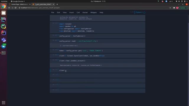The width and height of the screenshot is (189, 106).
Task: Select the client.clear_sandbox_account() cell
Action: click(x=97, y=61)
